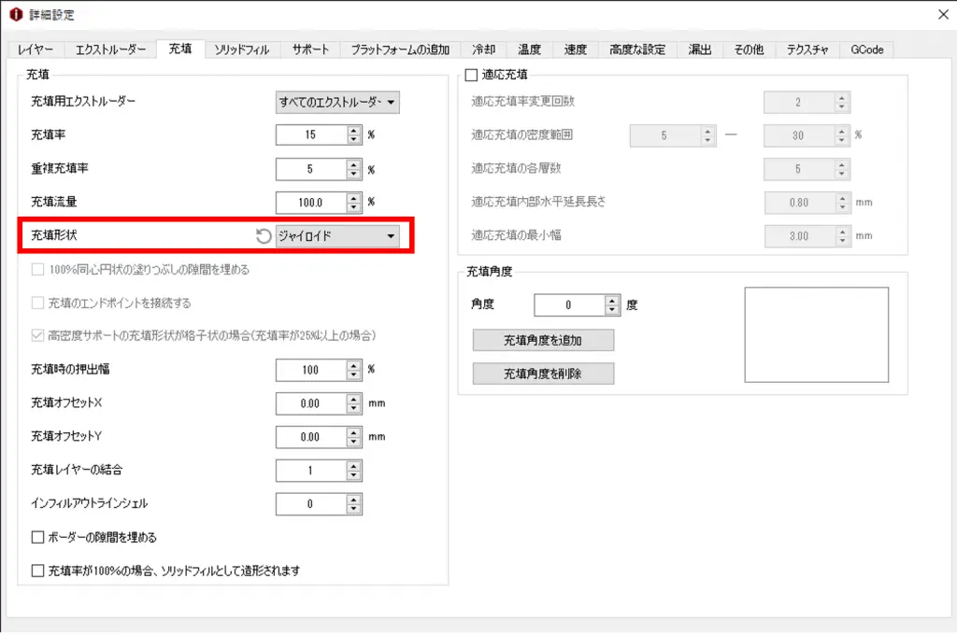Decrease 充填レイヤーの結合 with the down arrow
The height and width of the screenshot is (635, 957).
pyautogui.click(x=353, y=475)
